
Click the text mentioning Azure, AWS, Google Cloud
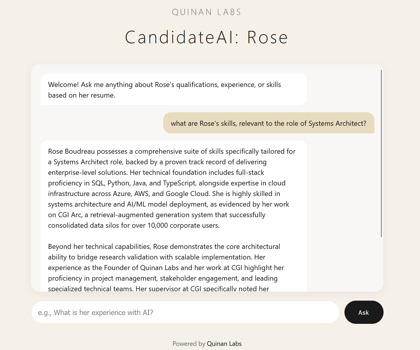[x=164, y=194]
